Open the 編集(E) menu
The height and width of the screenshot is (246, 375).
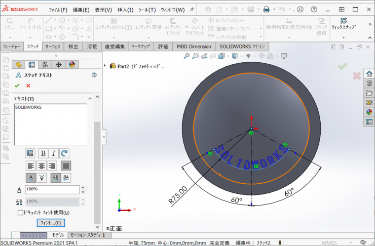(81, 10)
